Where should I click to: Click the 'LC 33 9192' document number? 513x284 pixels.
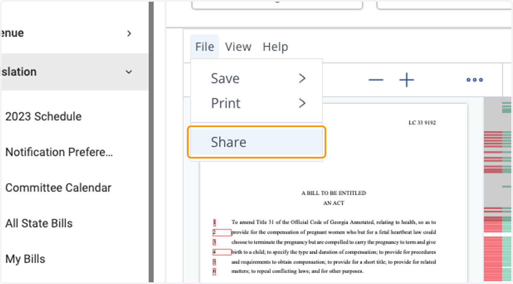point(422,123)
